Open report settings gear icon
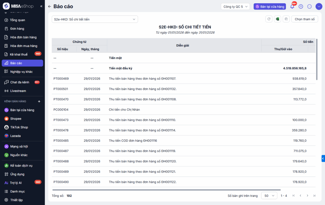The image size is (325, 205). click(286, 19)
